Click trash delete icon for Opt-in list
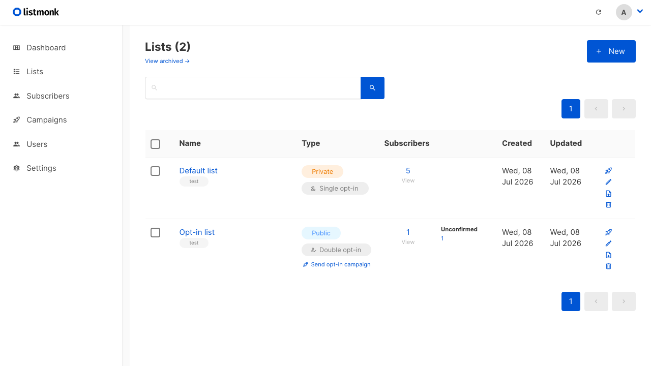The height and width of the screenshot is (366, 651). [608, 266]
